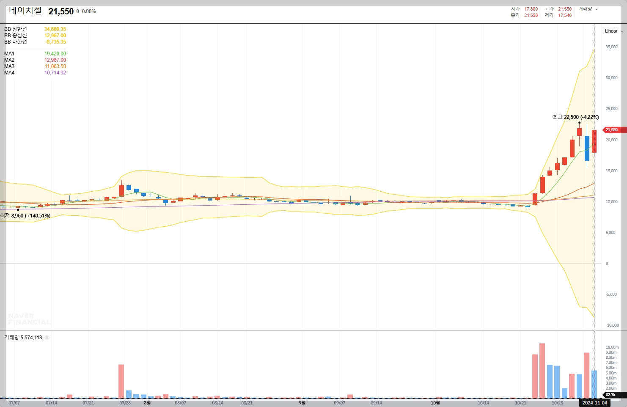Click the MA1 value 19,420.00
This screenshot has height=407, width=627.
(55, 54)
